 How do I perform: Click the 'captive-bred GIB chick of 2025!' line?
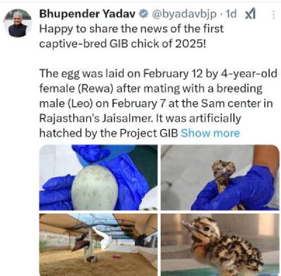click(x=122, y=44)
